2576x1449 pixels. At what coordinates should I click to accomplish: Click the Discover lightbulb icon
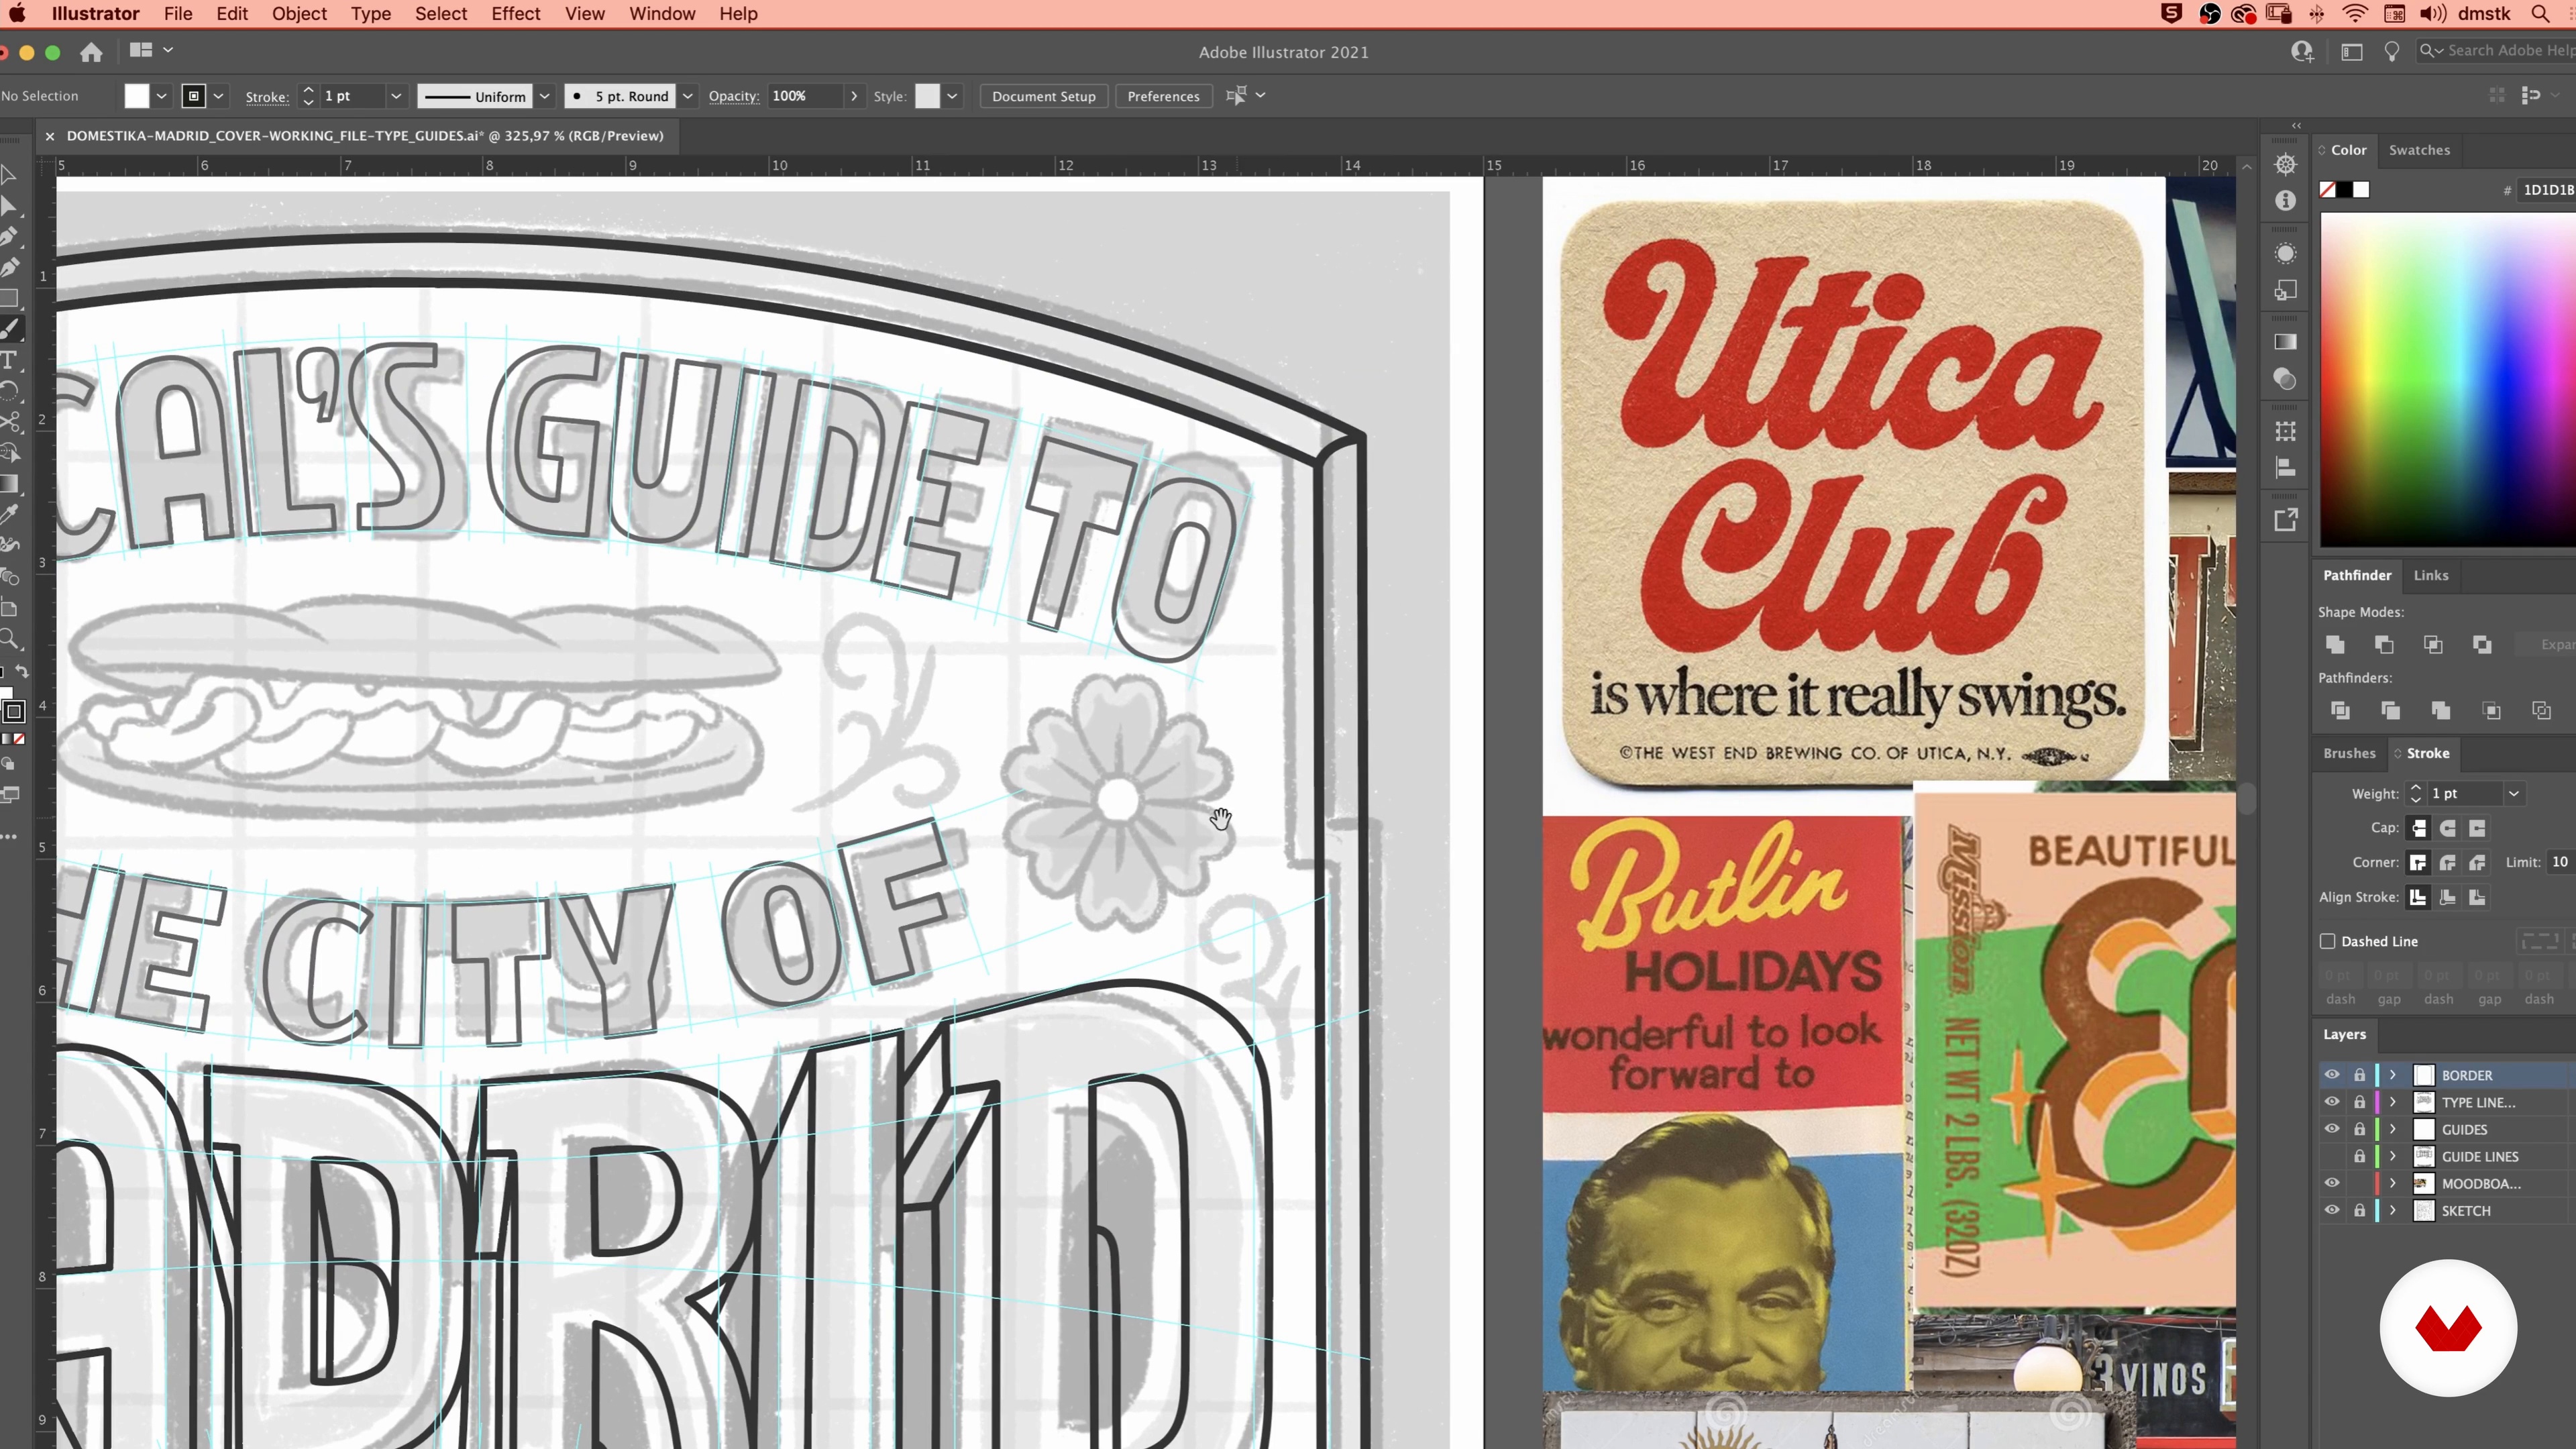click(x=2392, y=52)
